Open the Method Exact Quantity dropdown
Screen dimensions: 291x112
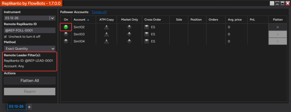30,49
